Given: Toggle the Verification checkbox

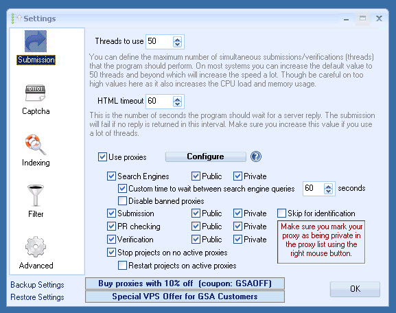Looking at the screenshot, I should click(x=111, y=240).
